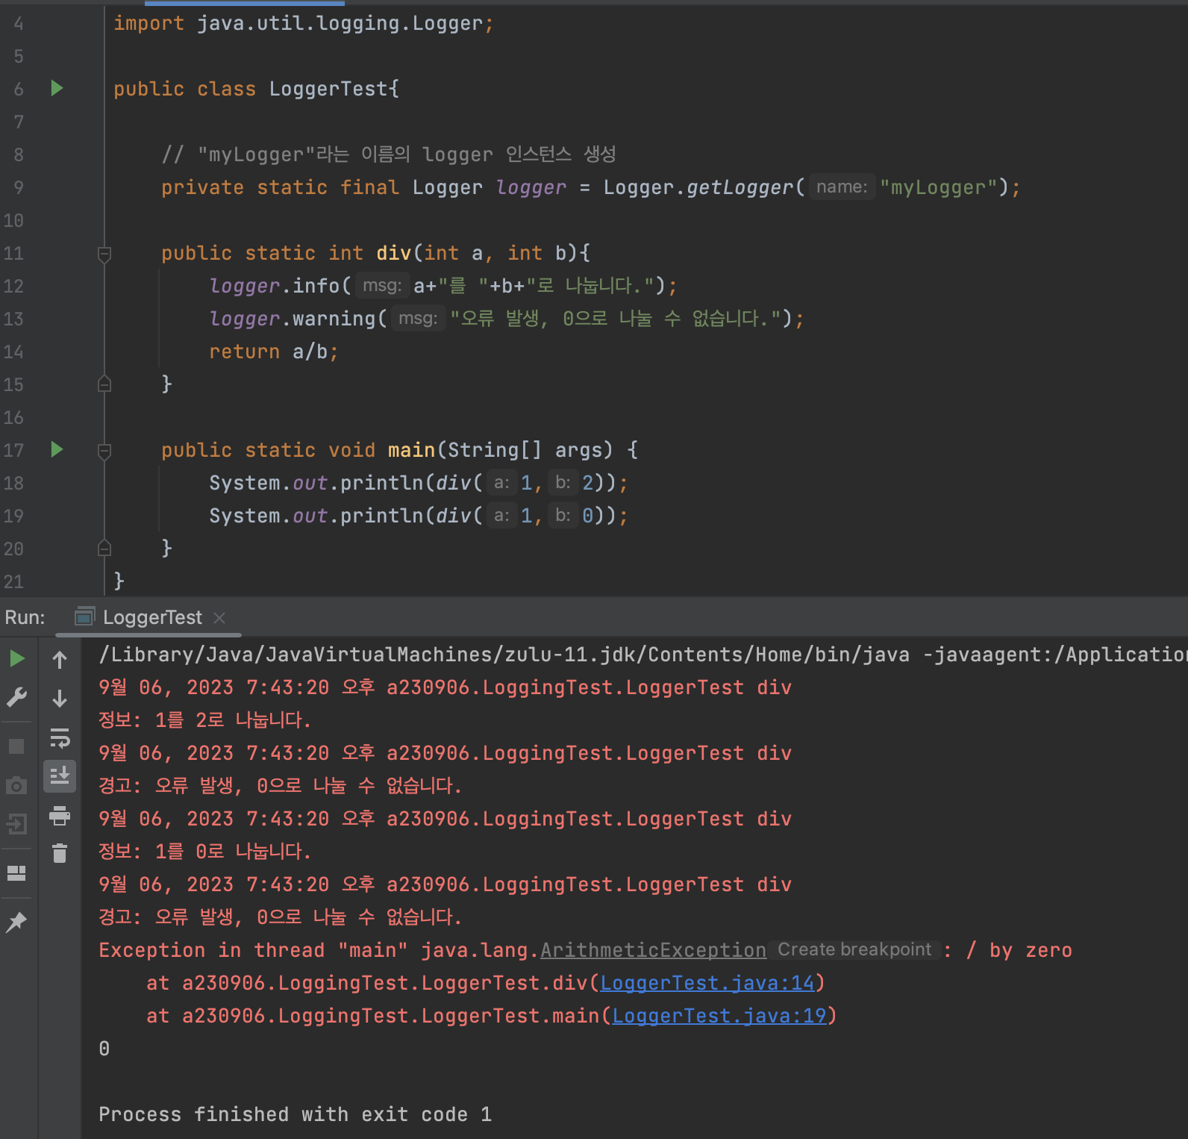
Task: Click logger.warning call on line 13
Action: coord(293,319)
